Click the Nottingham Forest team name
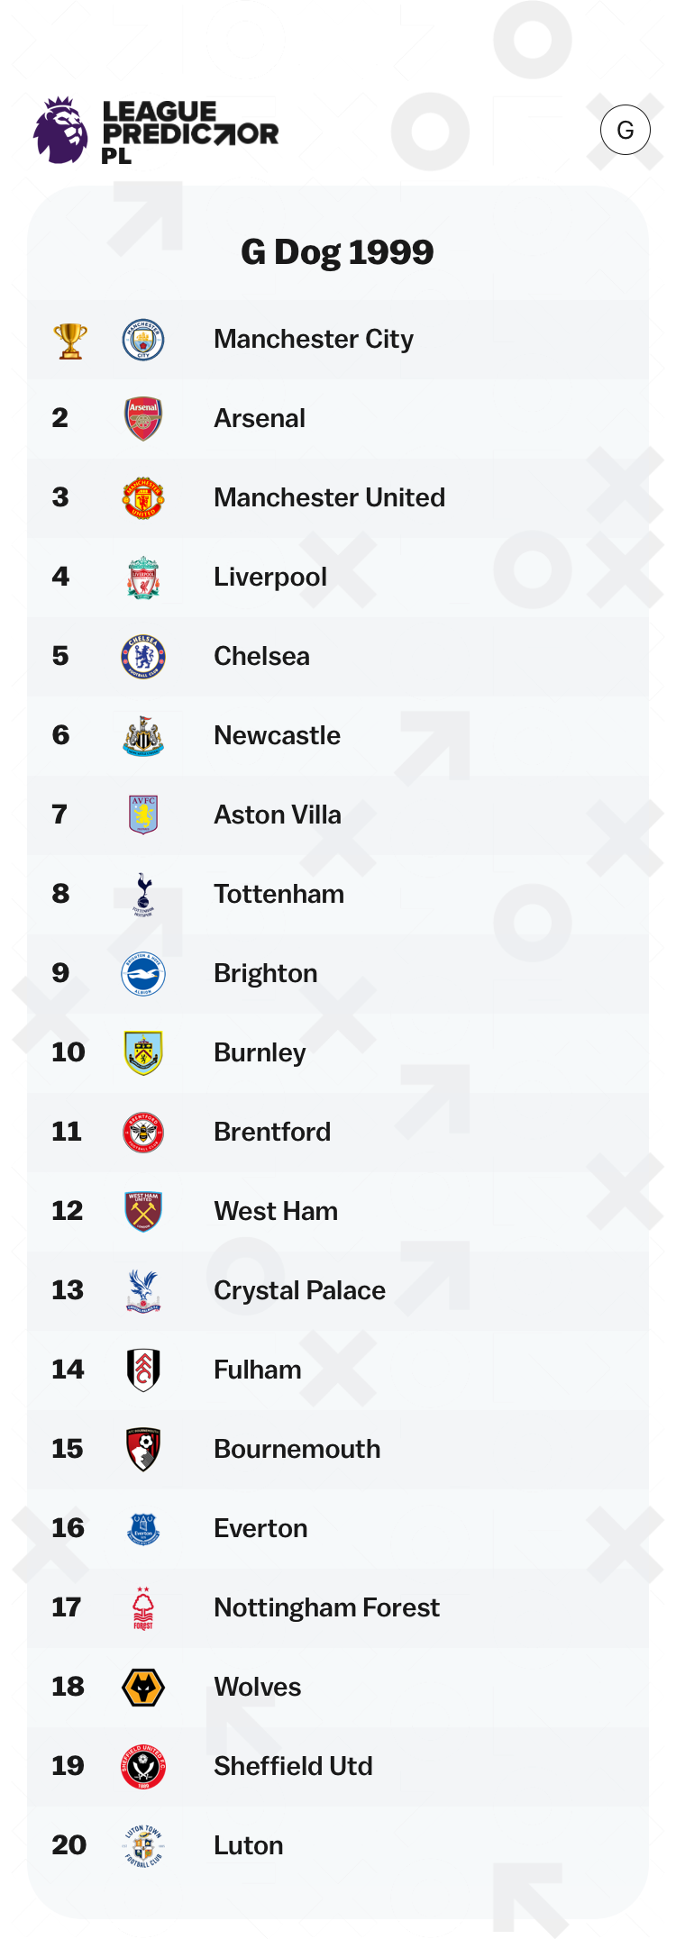This screenshot has height=1939, width=676. click(x=326, y=1607)
